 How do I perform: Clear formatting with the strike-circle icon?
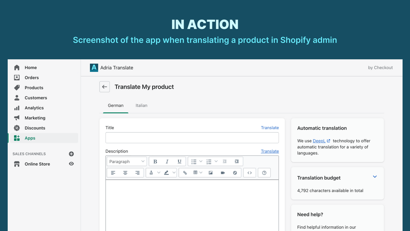point(235,173)
